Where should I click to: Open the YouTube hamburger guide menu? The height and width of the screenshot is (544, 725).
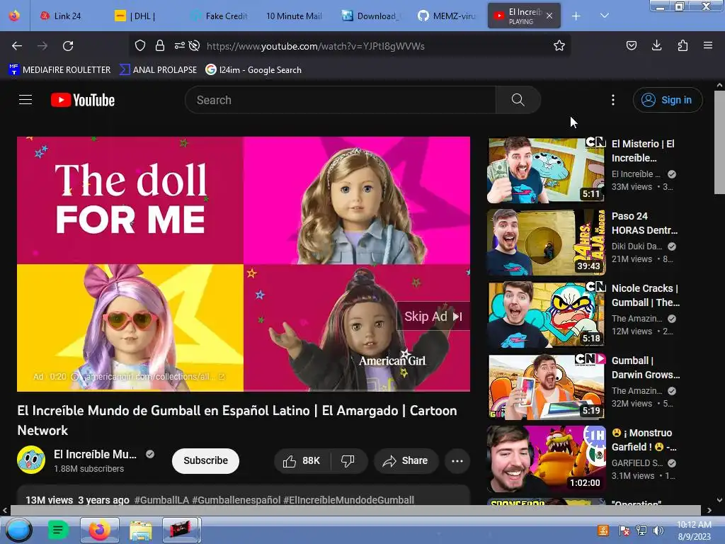pos(25,100)
